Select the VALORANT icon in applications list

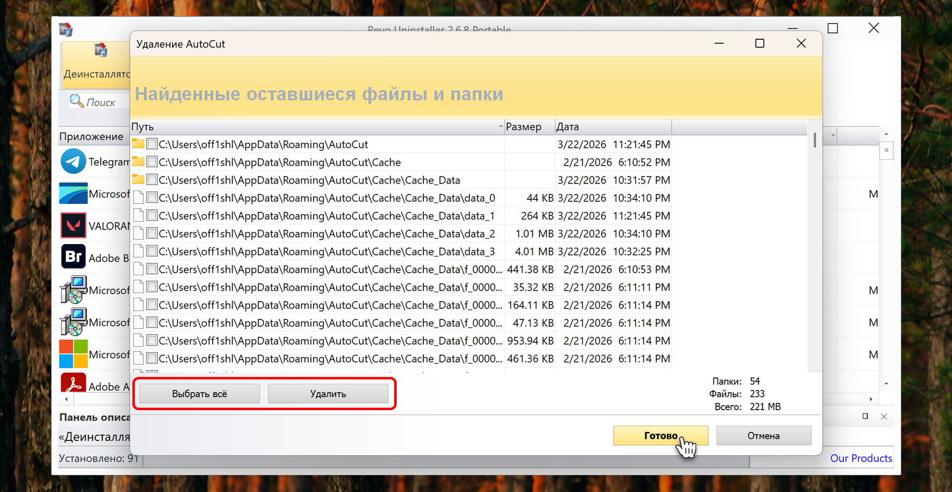click(73, 226)
